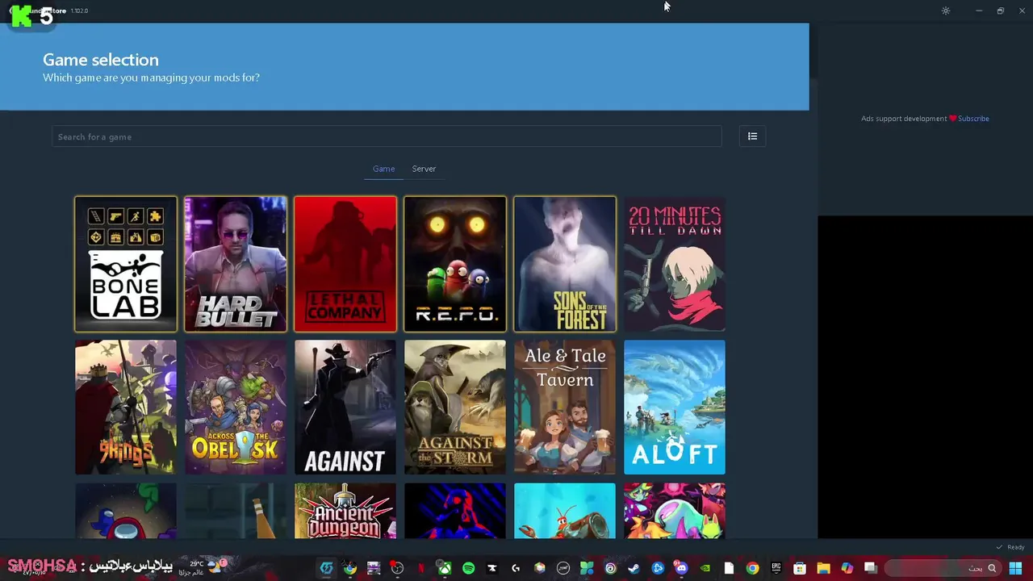This screenshot has height=581, width=1033.
Task: Open Spotify from the taskbar
Action: pos(468,568)
